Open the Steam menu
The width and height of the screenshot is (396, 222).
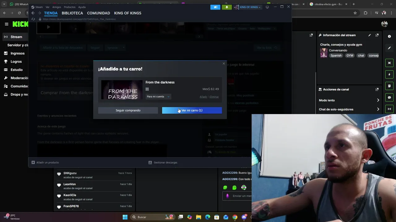pos(37,7)
